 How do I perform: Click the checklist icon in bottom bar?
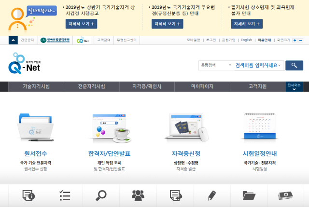[64, 195]
